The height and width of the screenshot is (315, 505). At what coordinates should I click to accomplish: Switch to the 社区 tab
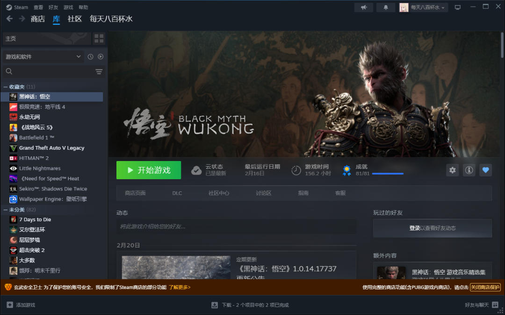click(75, 19)
